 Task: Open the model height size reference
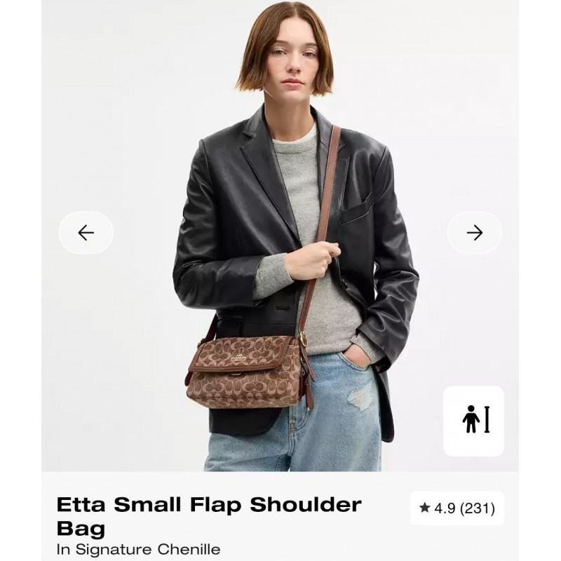tap(474, 421)
